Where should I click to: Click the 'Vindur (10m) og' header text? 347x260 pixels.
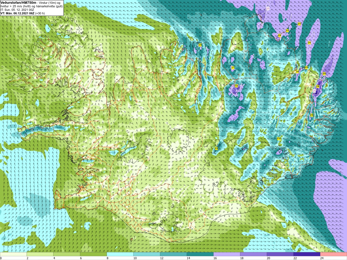(x=50, y=3)
